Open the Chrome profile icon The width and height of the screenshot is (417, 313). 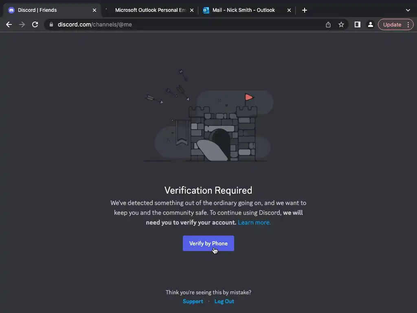point(370,24)
